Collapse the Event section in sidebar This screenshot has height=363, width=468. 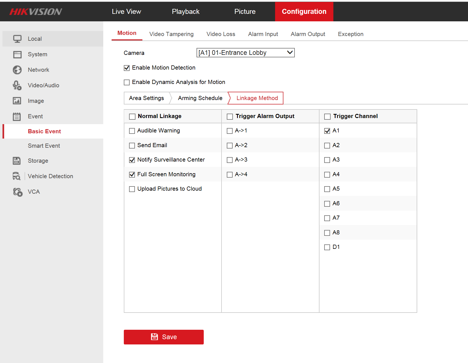[x=35, y=116]
